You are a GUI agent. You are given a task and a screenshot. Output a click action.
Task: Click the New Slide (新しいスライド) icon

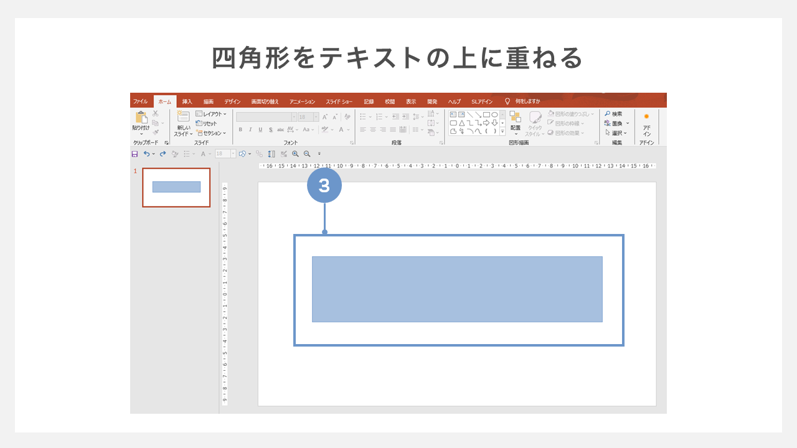(x=183, y=116)
